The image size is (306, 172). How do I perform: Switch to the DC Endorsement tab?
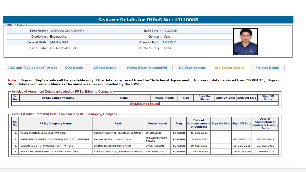coord(192,68)
